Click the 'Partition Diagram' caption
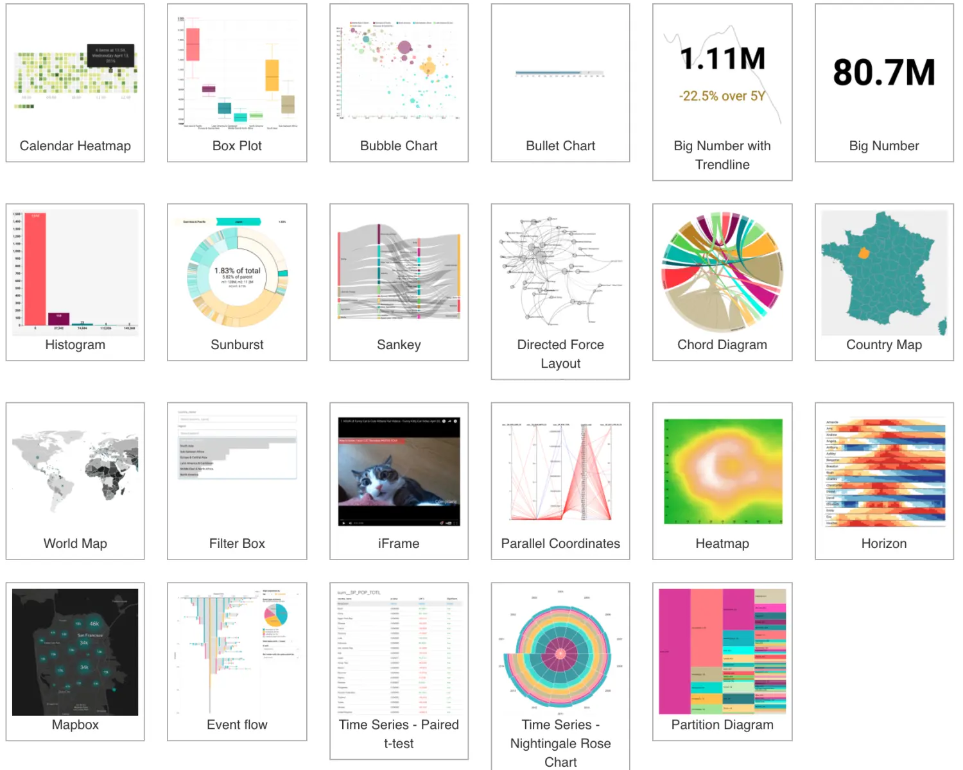The image size is (963, 770). (722, 724)
